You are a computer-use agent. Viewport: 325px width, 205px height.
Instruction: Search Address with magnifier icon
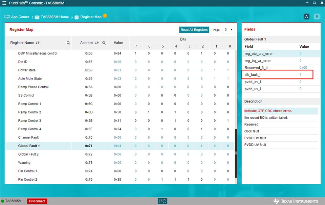point(104,43)
